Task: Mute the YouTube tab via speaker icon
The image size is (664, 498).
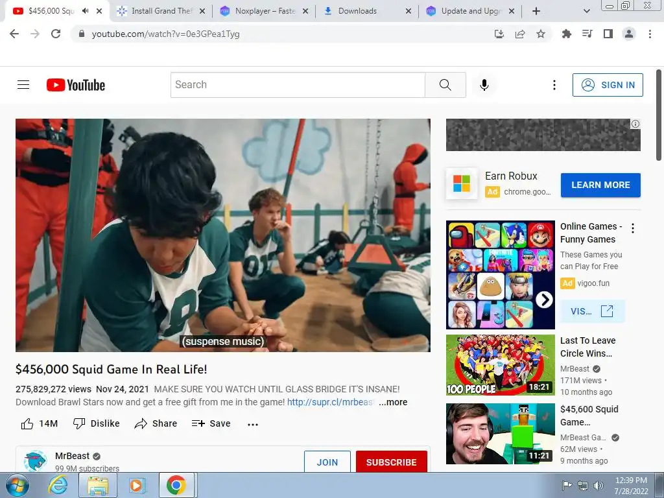Action: [86, 11]
